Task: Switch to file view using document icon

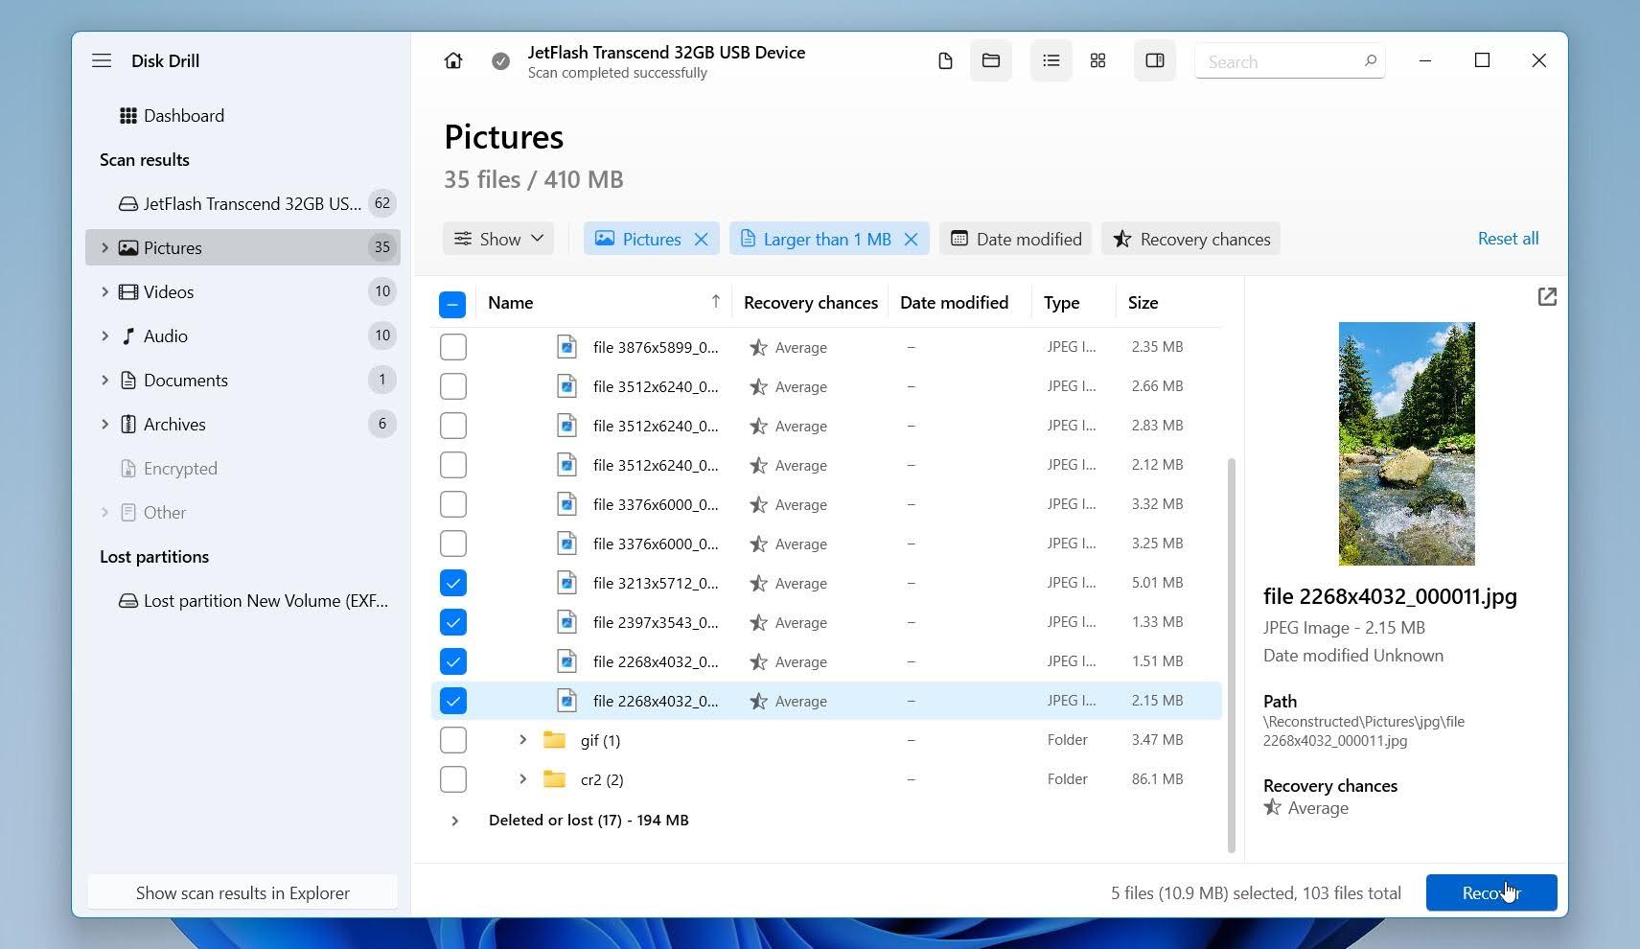Action: click(945, 61)
